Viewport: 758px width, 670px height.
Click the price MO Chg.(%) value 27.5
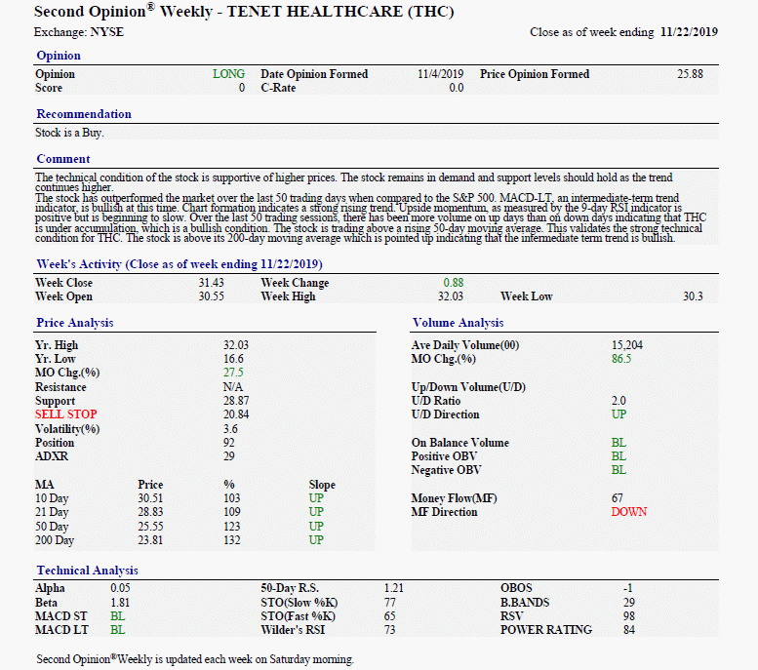tap(233, 373)
